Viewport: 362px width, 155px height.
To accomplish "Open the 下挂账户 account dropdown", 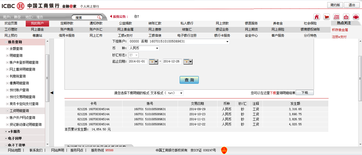I will click(227, 42).
